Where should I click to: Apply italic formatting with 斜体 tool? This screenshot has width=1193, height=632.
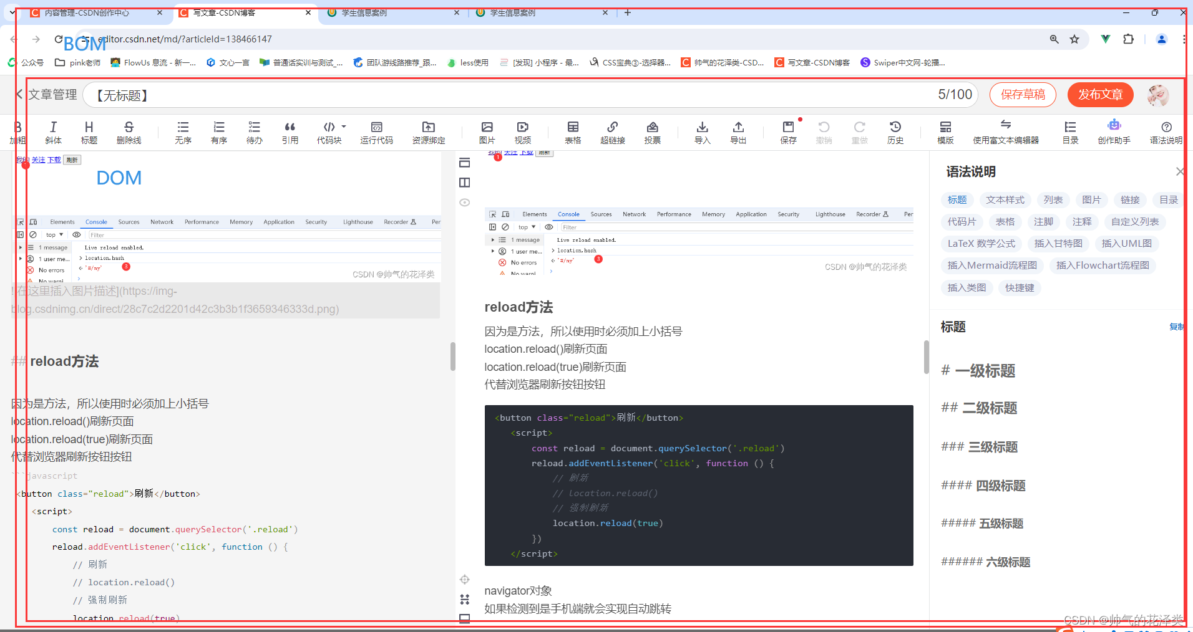[53, 133]
